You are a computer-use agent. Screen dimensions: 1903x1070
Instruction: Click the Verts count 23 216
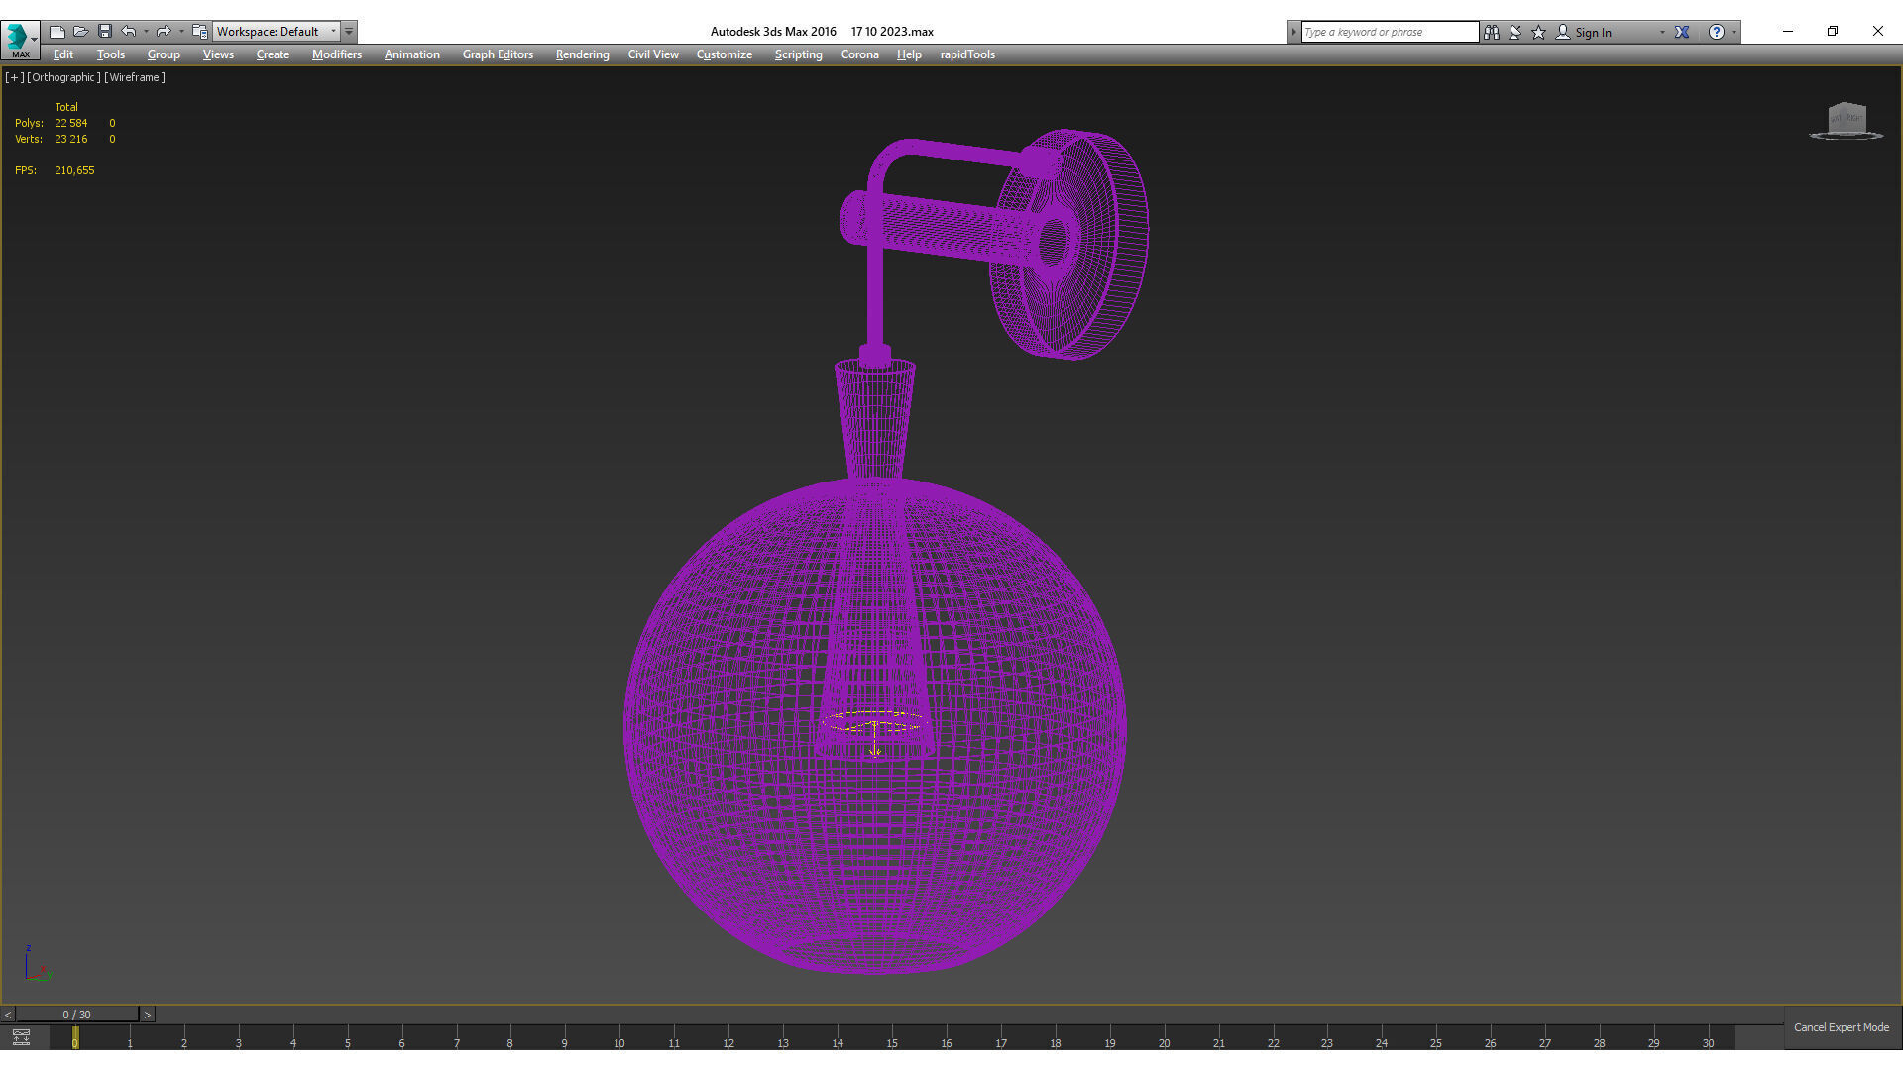[71, 139]
